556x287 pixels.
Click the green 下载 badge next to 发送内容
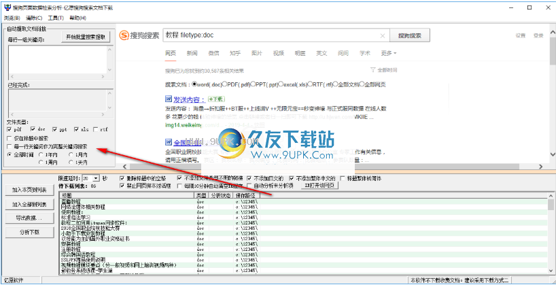tap(216, 99)
